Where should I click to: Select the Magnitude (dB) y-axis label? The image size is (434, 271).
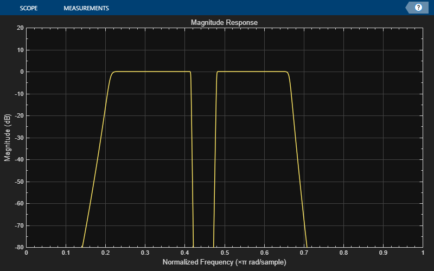pyautogui.click(x=8, y=138)
